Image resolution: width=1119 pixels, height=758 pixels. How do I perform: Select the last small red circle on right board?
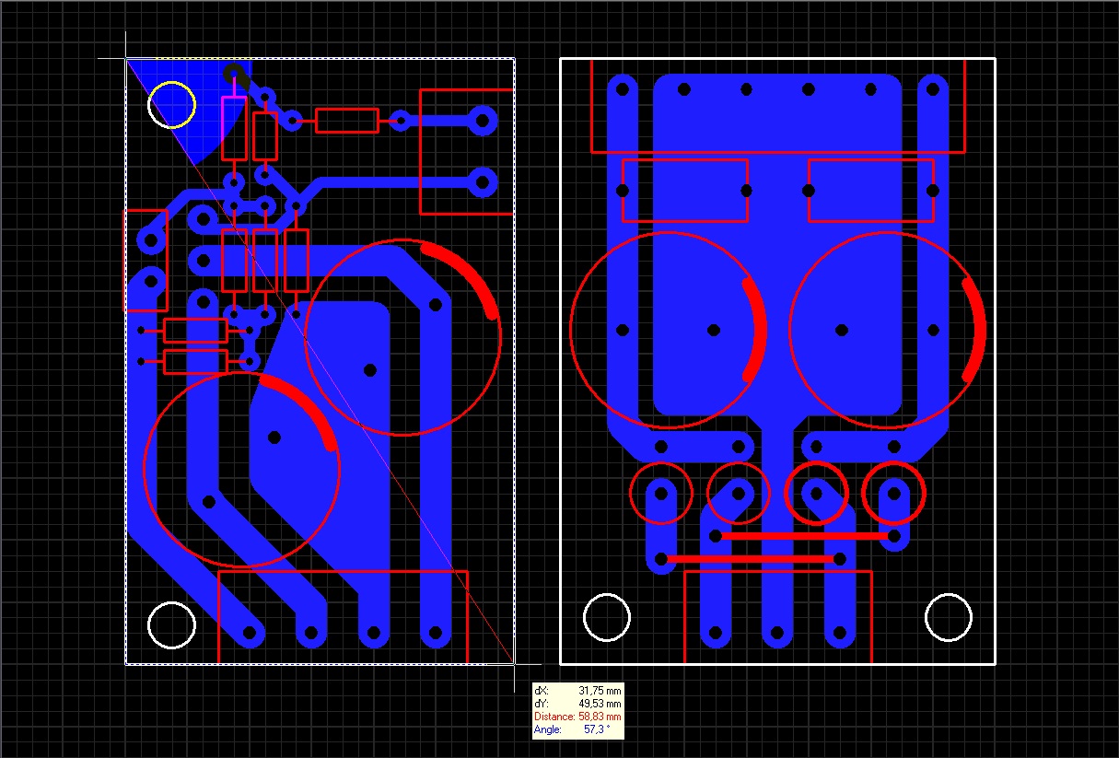892,492
